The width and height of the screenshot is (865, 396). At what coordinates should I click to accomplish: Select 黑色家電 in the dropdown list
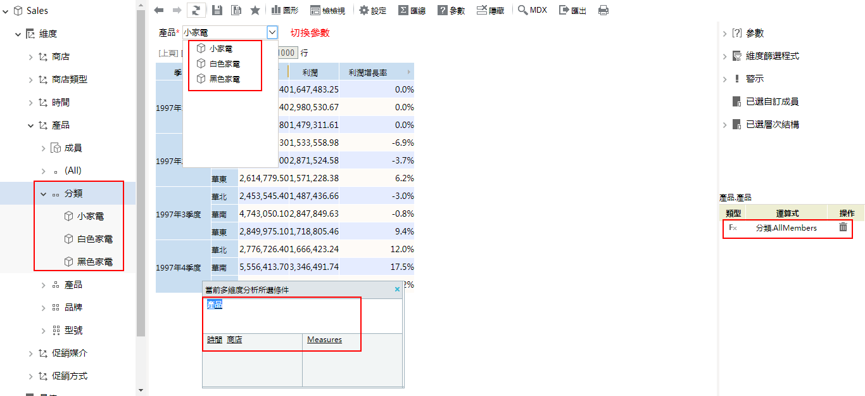click(224, 79)
